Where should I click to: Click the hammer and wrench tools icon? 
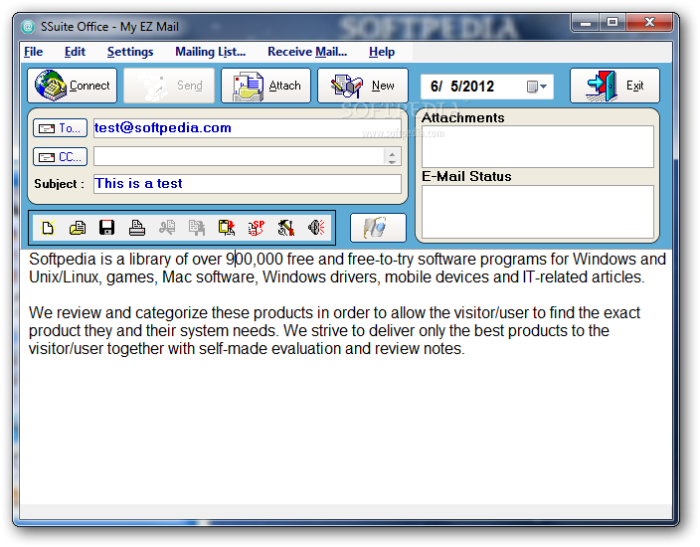[286, 228]
